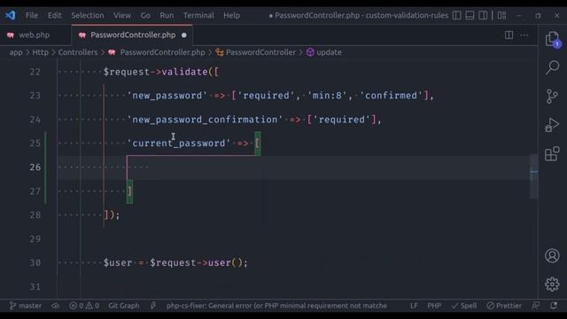The image size is (567, 319).
Task: Open the Go menu
Action: (x=145, y=15)
